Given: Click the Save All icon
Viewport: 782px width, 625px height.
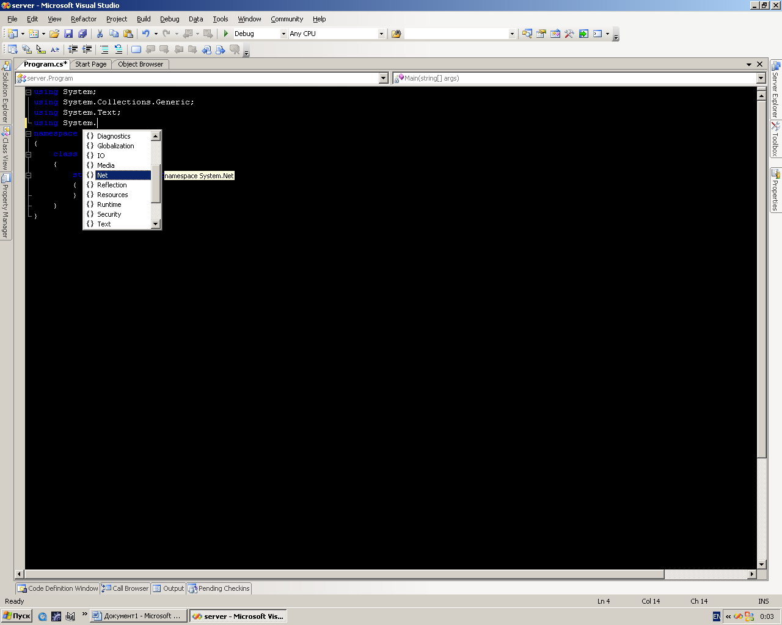Looking at the screenshot, I should 82,34.
